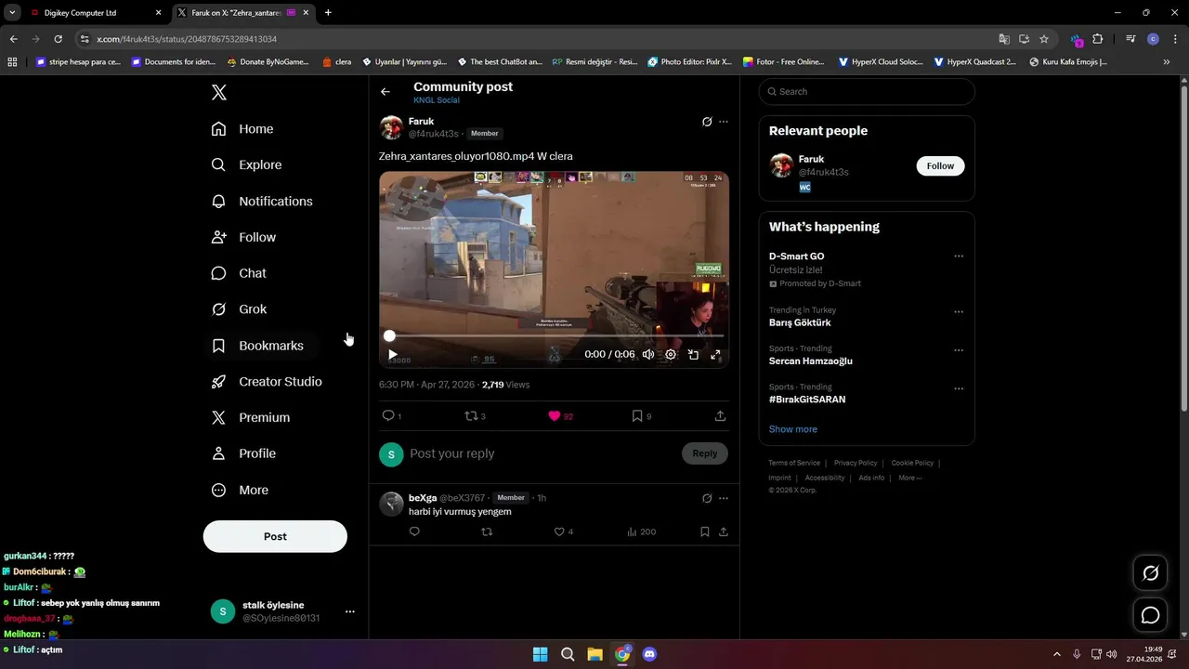The height and width of the screenshot is (669, 1189).
Task: Reload the page
Action: pyautogui.click(x=58, y=39)
